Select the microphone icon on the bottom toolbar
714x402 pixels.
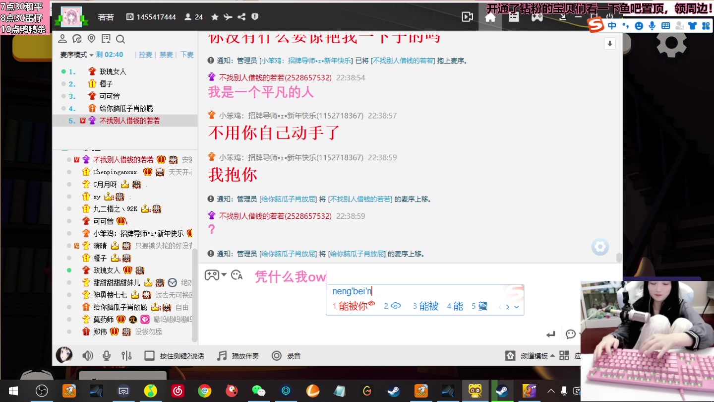point(106,355)
